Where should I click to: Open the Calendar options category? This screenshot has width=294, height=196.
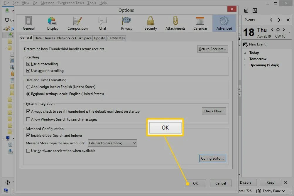point(200,23)
